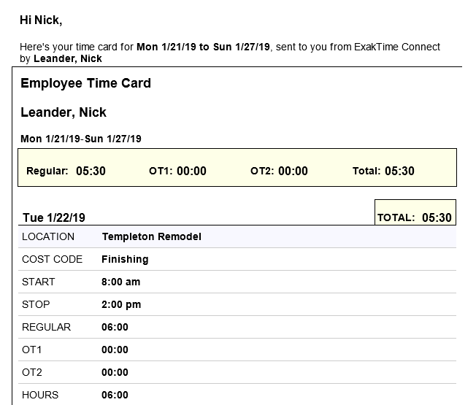The height and width of the screenshot is (405, 476).
Task: Click the 'LOCATION' row label
Action: [48, 236]
